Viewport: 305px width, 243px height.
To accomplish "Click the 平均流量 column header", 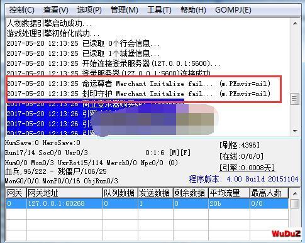I will coord(229,193).
